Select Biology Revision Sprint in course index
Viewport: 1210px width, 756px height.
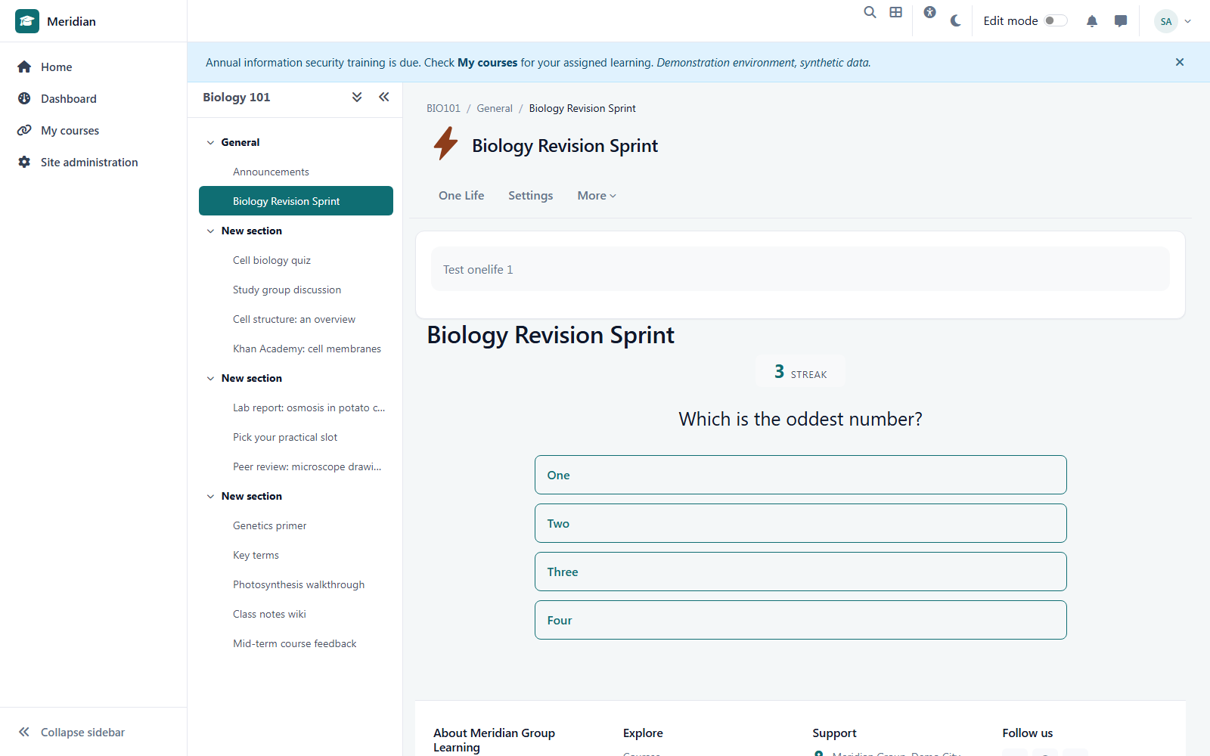(x=296, y=201)
